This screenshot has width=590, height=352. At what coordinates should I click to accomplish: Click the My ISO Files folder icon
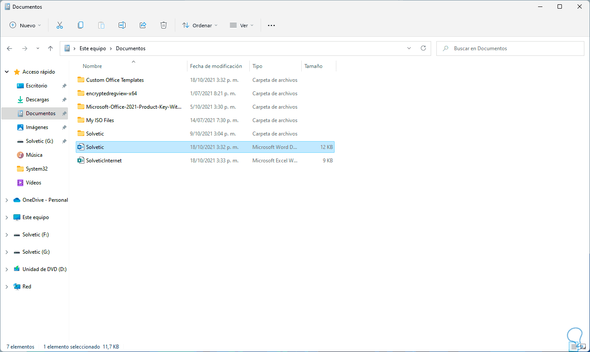81,120
